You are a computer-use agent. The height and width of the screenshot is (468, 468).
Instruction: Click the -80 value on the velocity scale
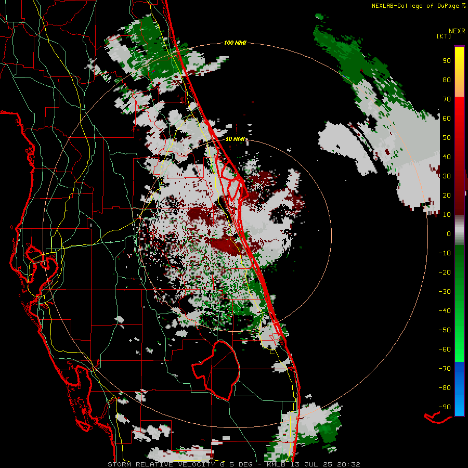coord(445,388)
